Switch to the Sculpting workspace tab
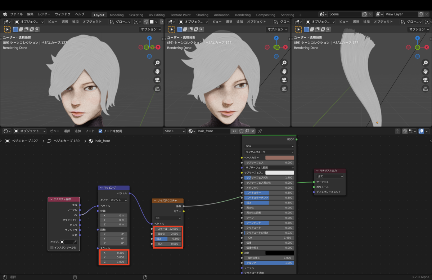Viewport: 432px width, 280px height. (x=136, y=15)
